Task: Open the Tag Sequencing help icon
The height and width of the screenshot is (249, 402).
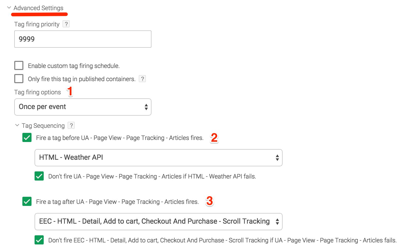Action: click(71, 126)
